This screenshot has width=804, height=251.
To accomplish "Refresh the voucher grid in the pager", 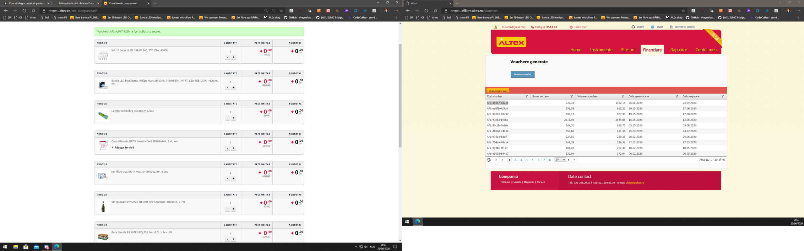I will pyautogui.click(x=489, y=160).
